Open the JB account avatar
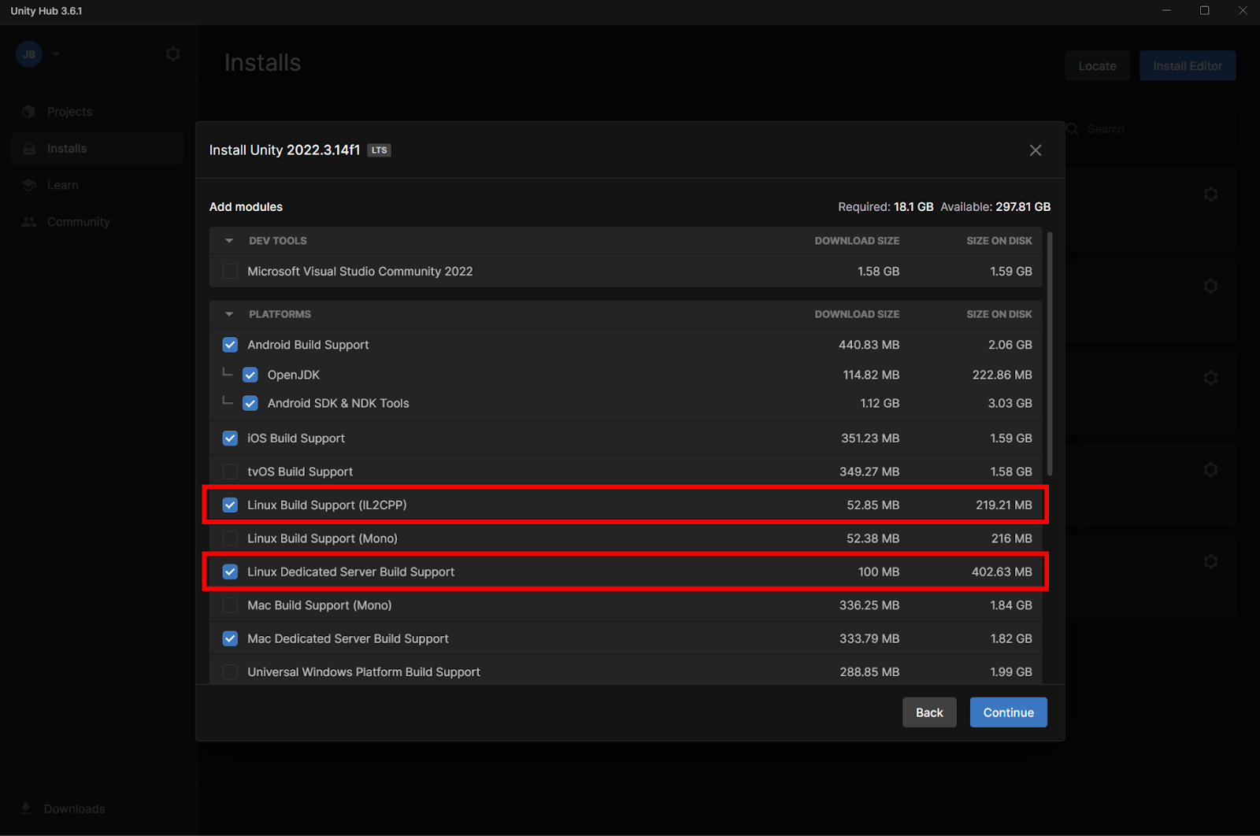Image resolution: width=1260 pixels, height=836 pixels. tap(29, 54)
